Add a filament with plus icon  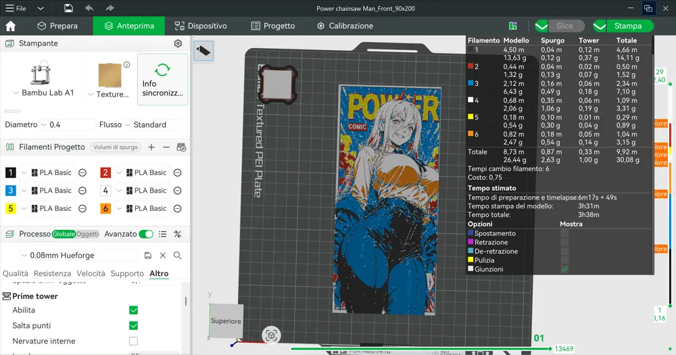coord(151,147)
